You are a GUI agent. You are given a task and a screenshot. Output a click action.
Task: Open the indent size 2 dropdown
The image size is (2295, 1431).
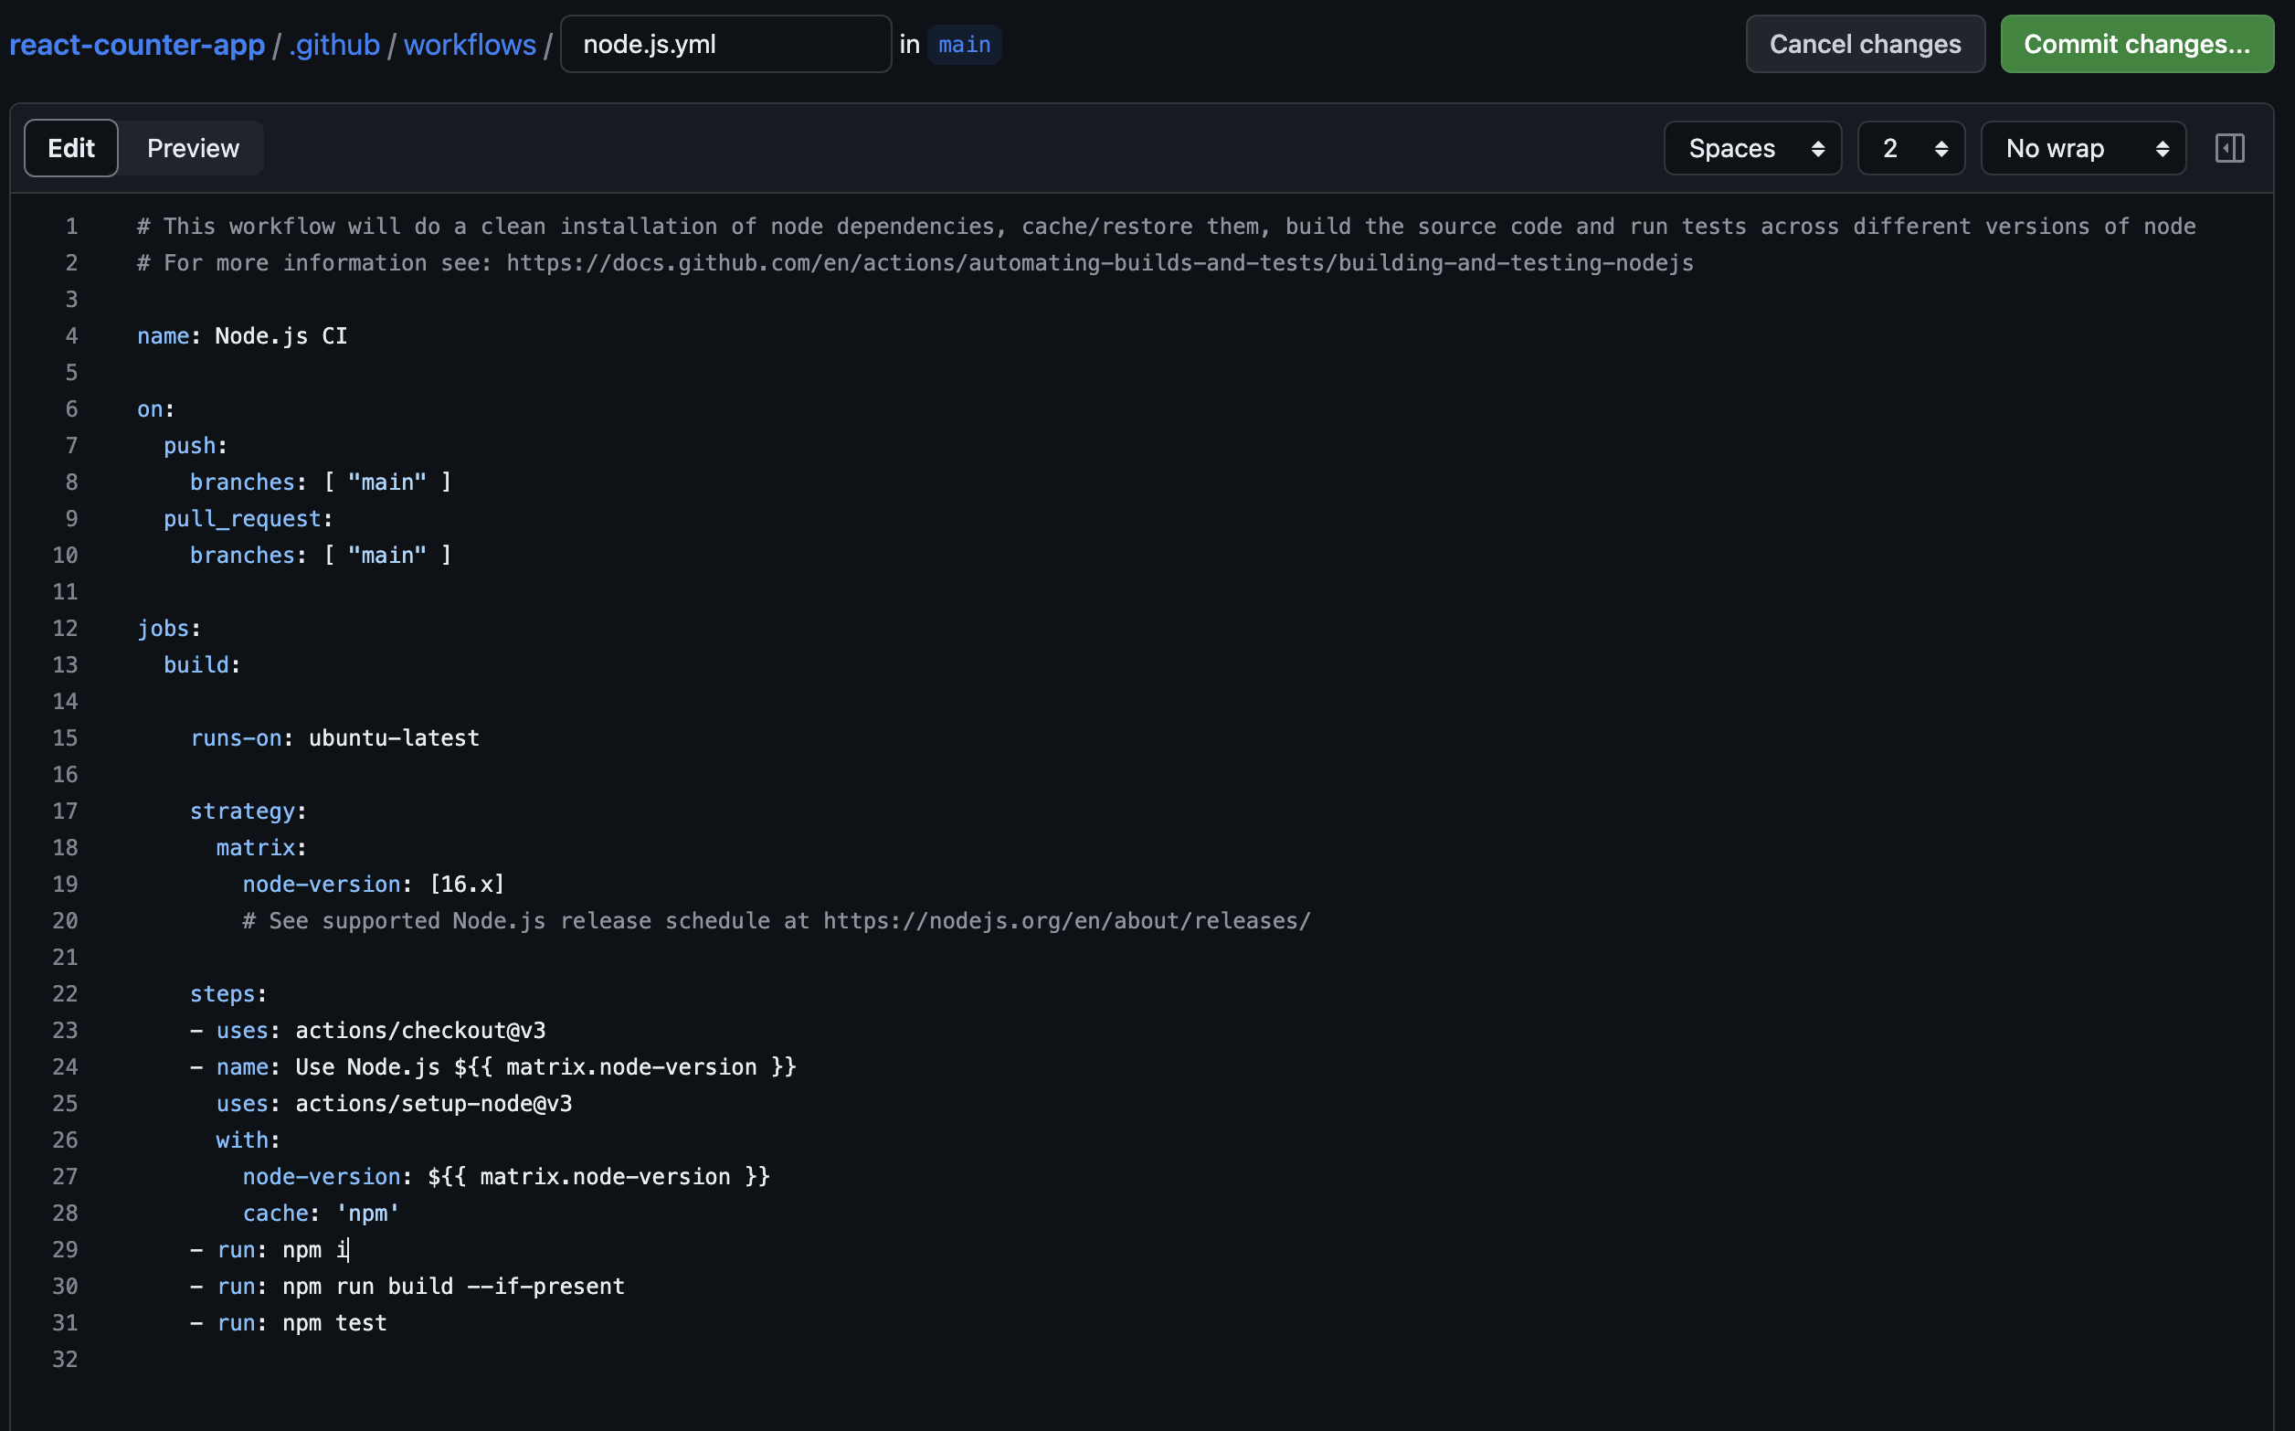point(1910,149)
